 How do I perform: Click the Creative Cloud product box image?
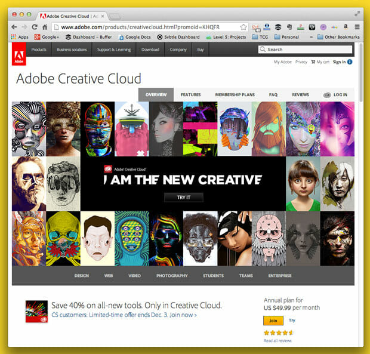point(36,311)
